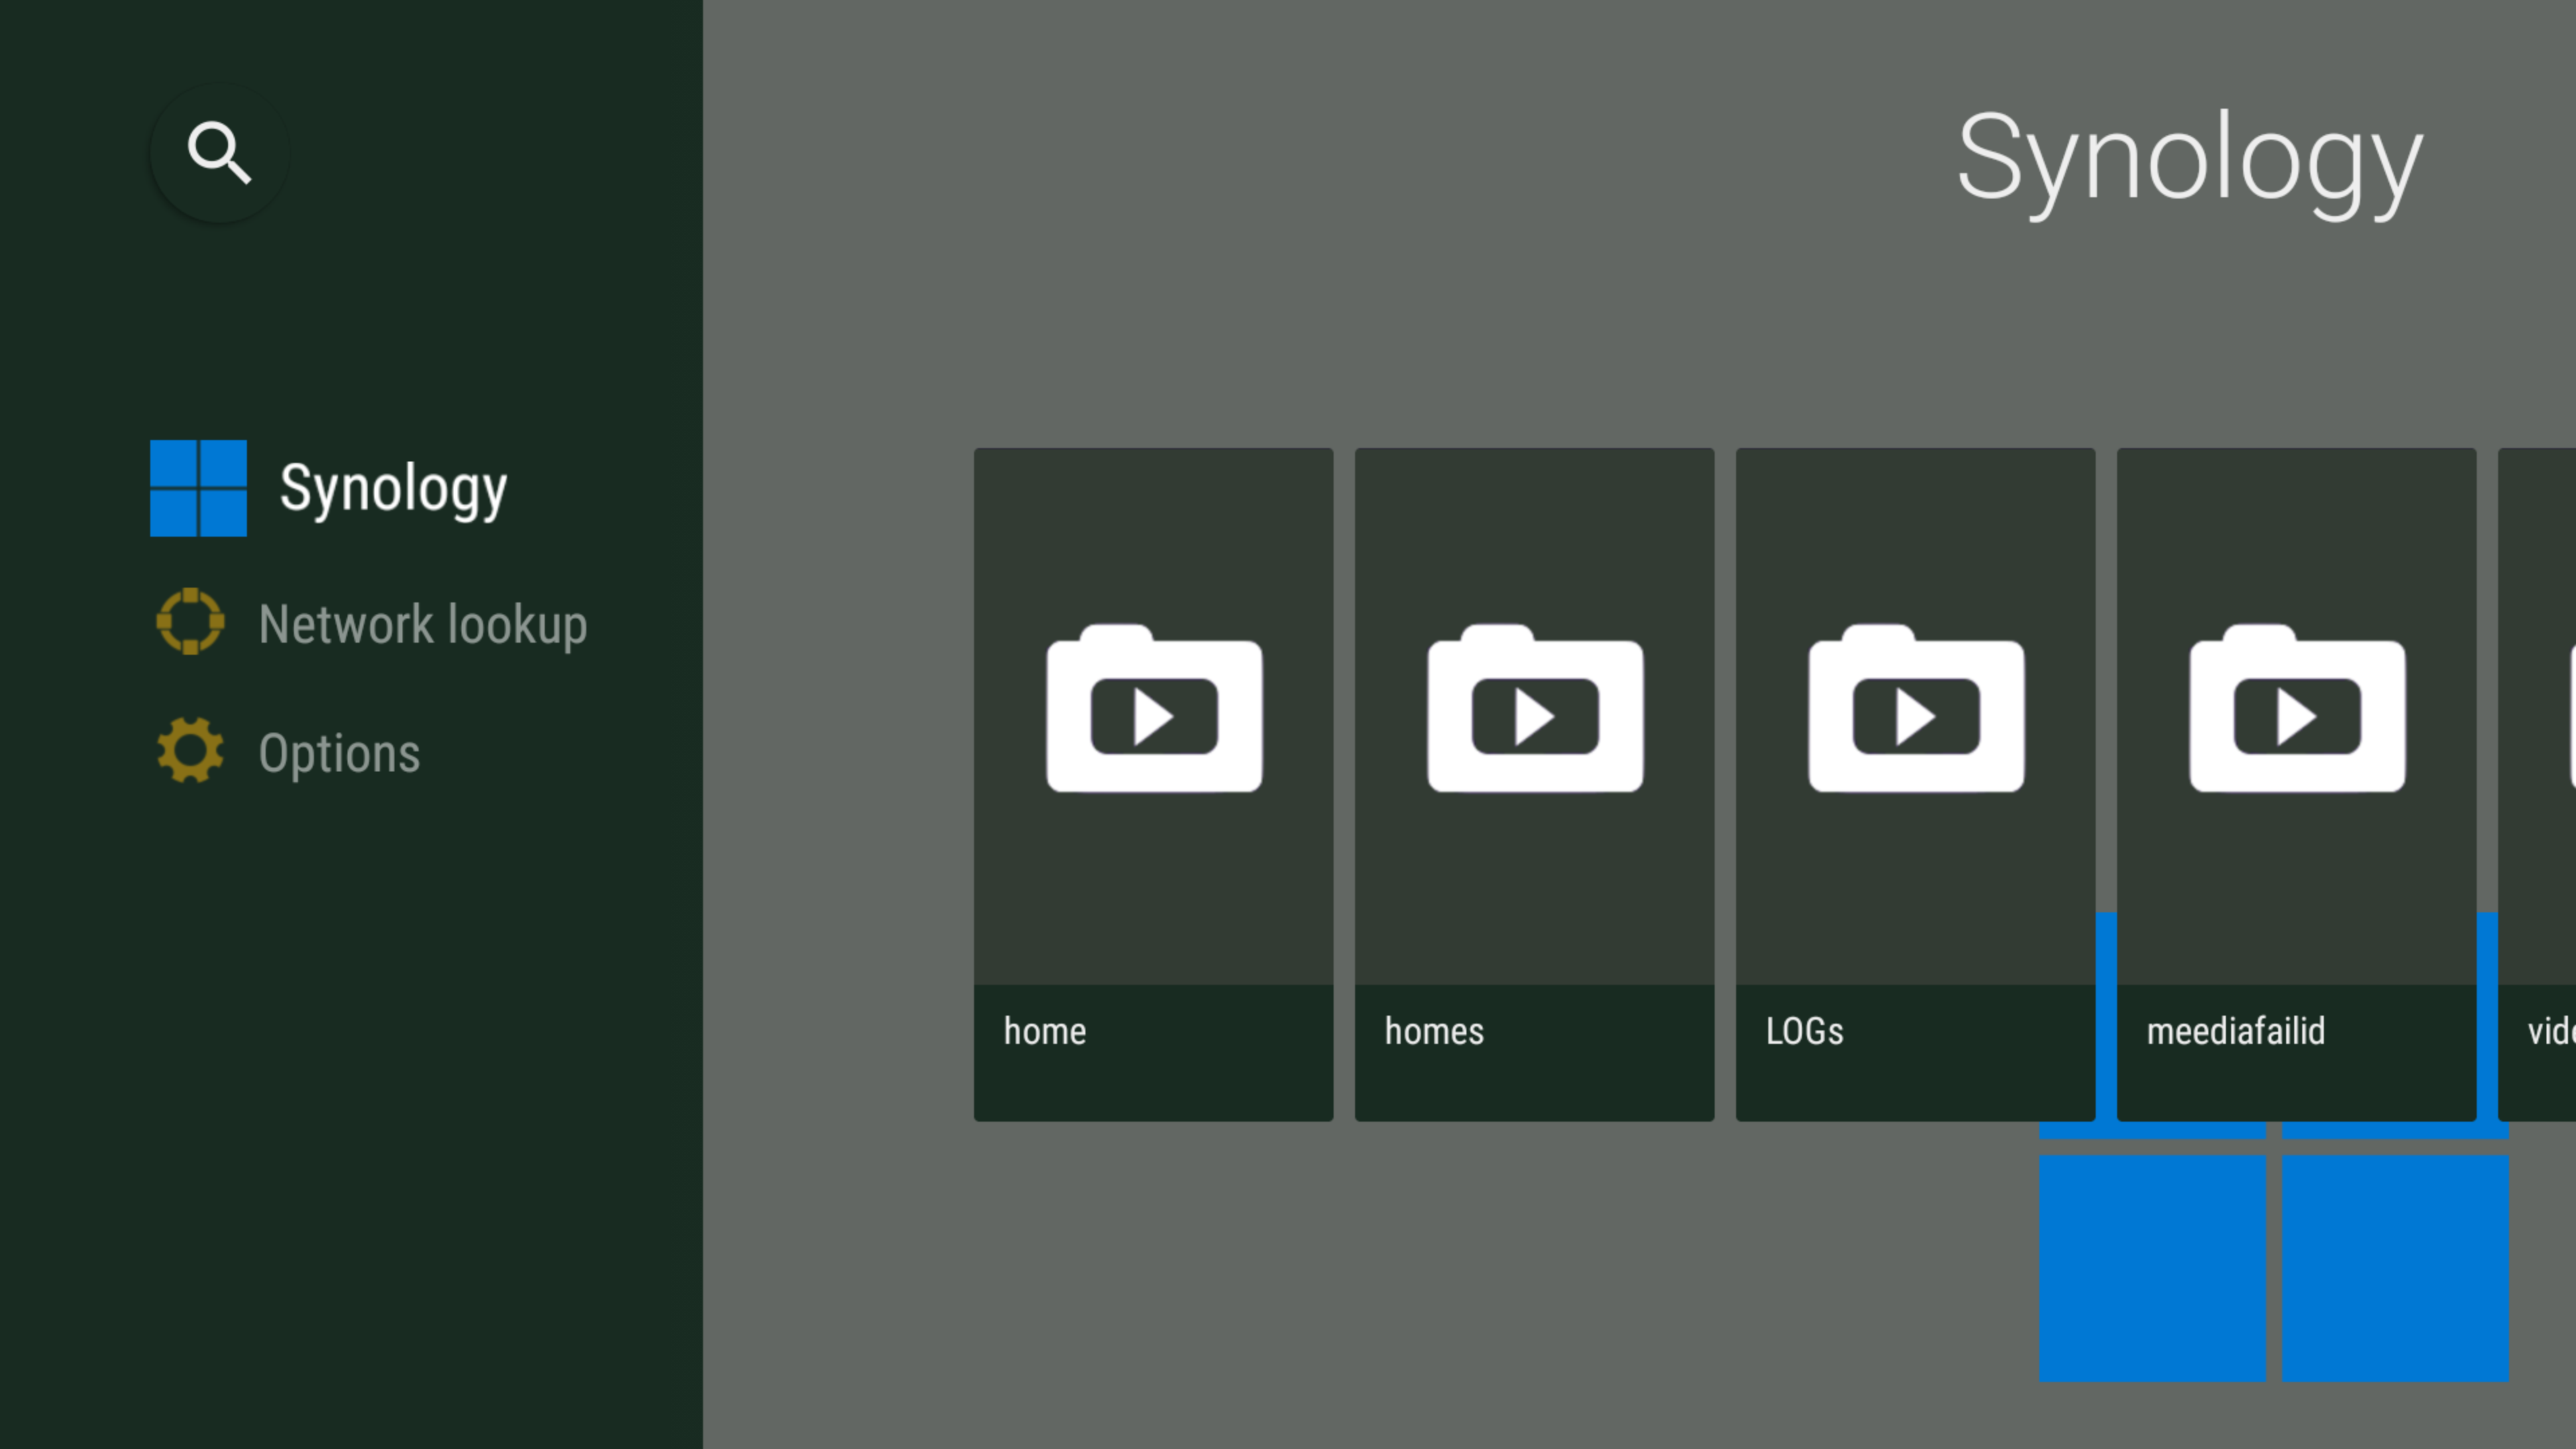
Task: Click the Options gear icon
Action: (x=190, y=750)
